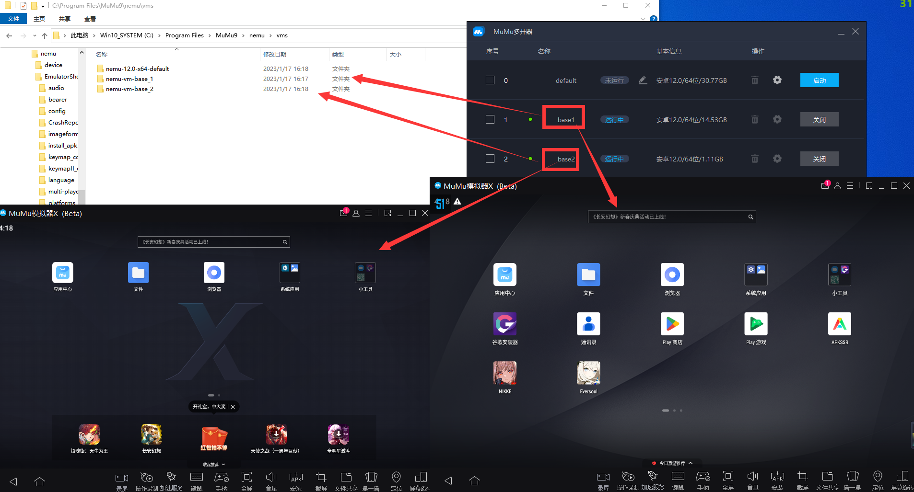Open hamburger menu in left emulator title bar
The image size is (914, 492).
pos(369,213)
